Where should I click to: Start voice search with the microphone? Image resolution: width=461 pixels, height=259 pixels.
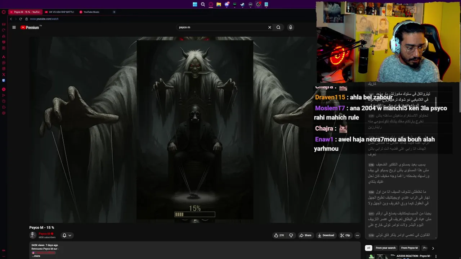click(x=291, y=27)
